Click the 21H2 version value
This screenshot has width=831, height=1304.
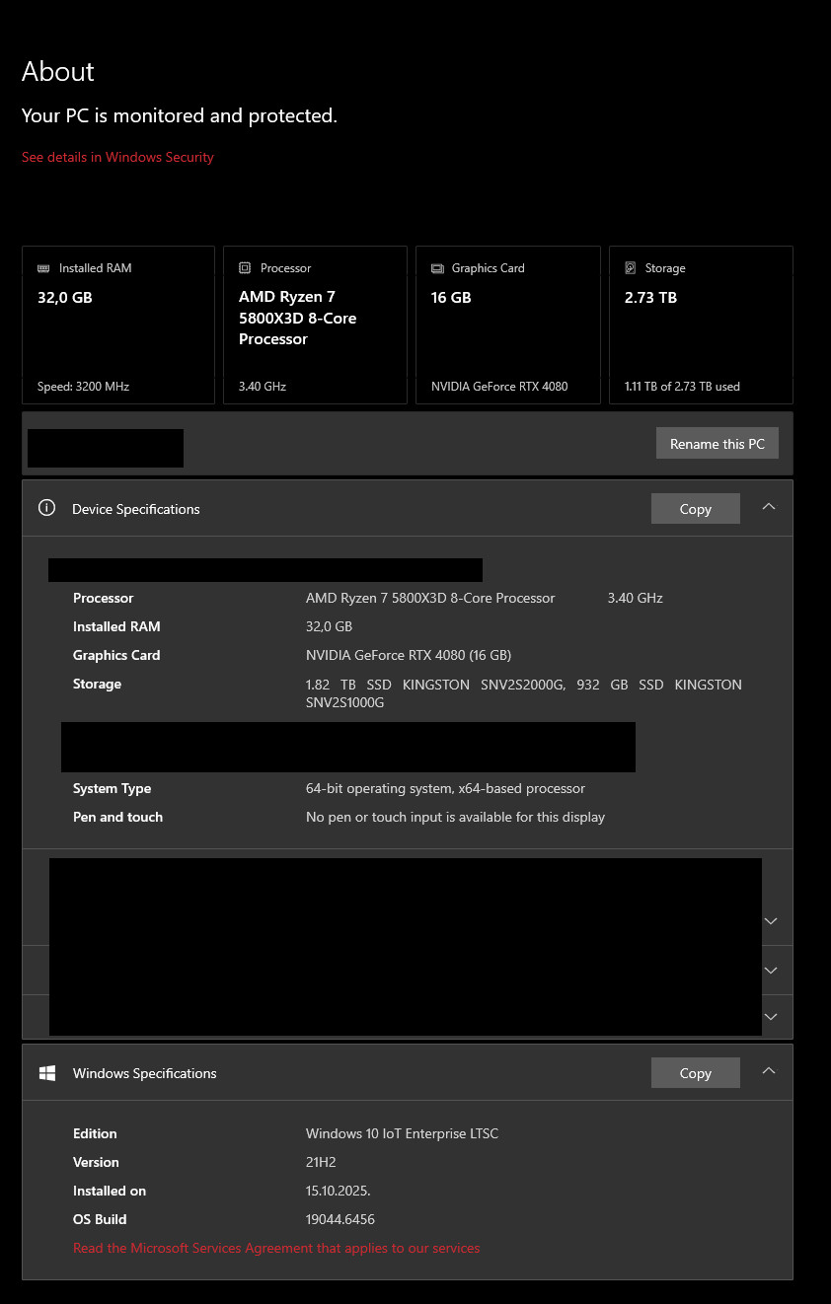click(322, 1162)
